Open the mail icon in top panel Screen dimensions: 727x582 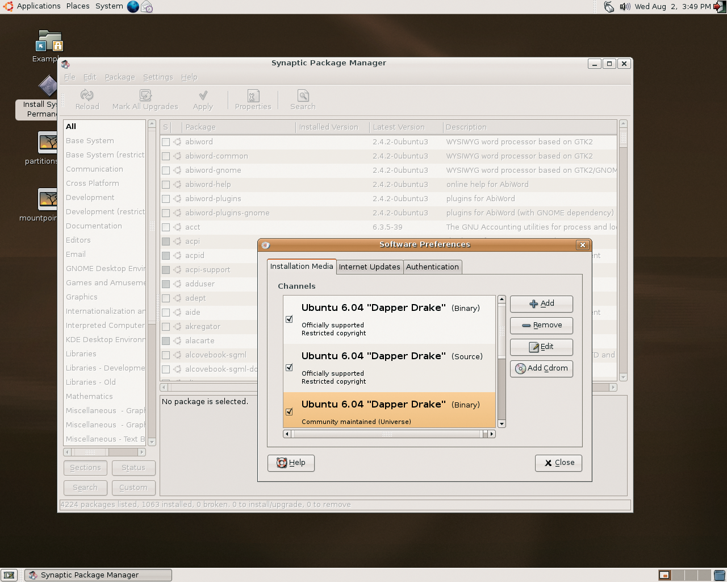(147, 7)
